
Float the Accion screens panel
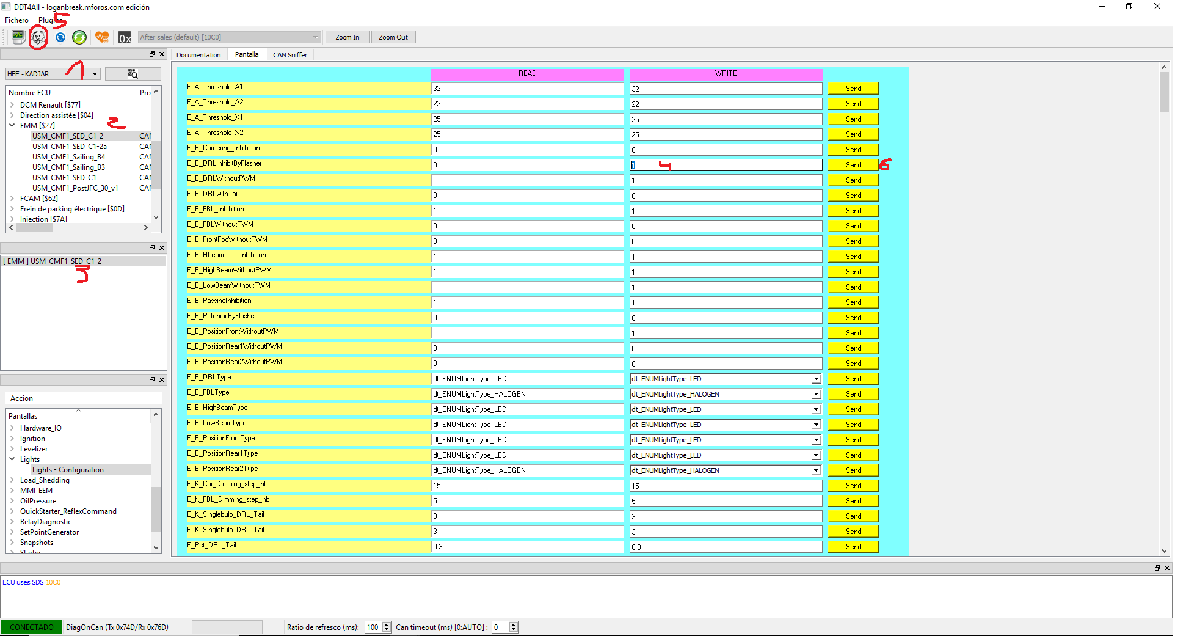click(152, 379)
